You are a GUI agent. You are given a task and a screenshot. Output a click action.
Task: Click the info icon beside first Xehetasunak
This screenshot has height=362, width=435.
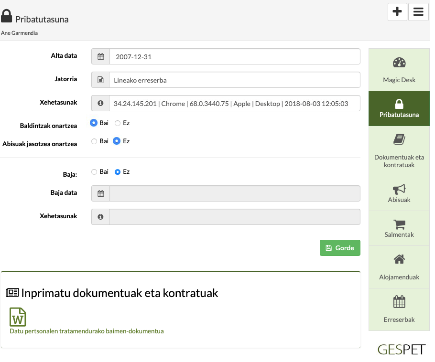pyautogui.click(x=100, y=103)
